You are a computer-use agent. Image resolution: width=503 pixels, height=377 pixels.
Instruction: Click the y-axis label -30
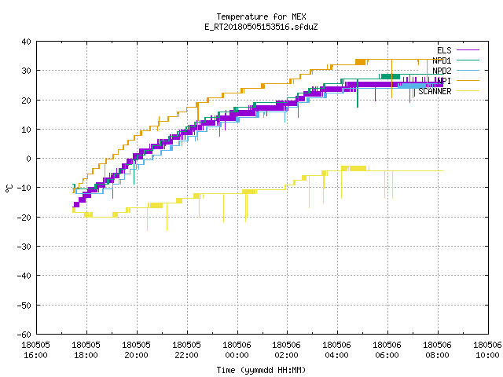tap(24, 247)
